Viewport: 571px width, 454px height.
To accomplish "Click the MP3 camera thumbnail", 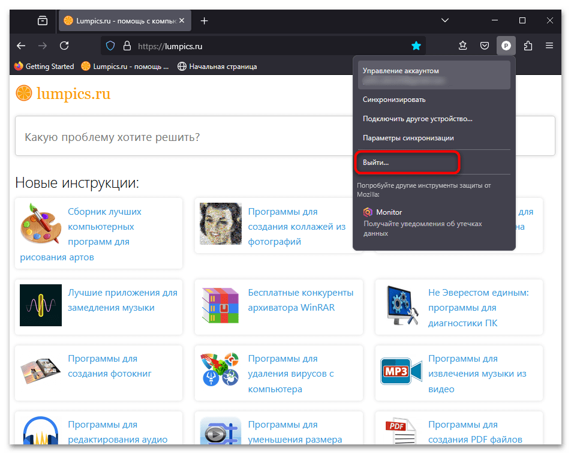I will tap(401, 371).
